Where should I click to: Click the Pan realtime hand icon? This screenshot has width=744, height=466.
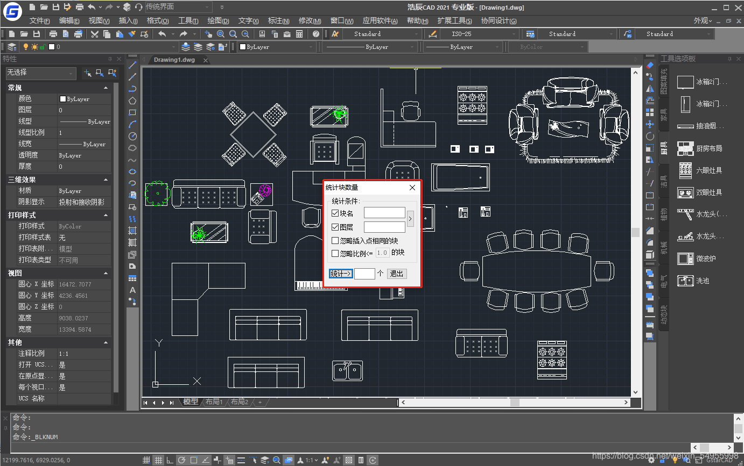[x=208, y=34]
